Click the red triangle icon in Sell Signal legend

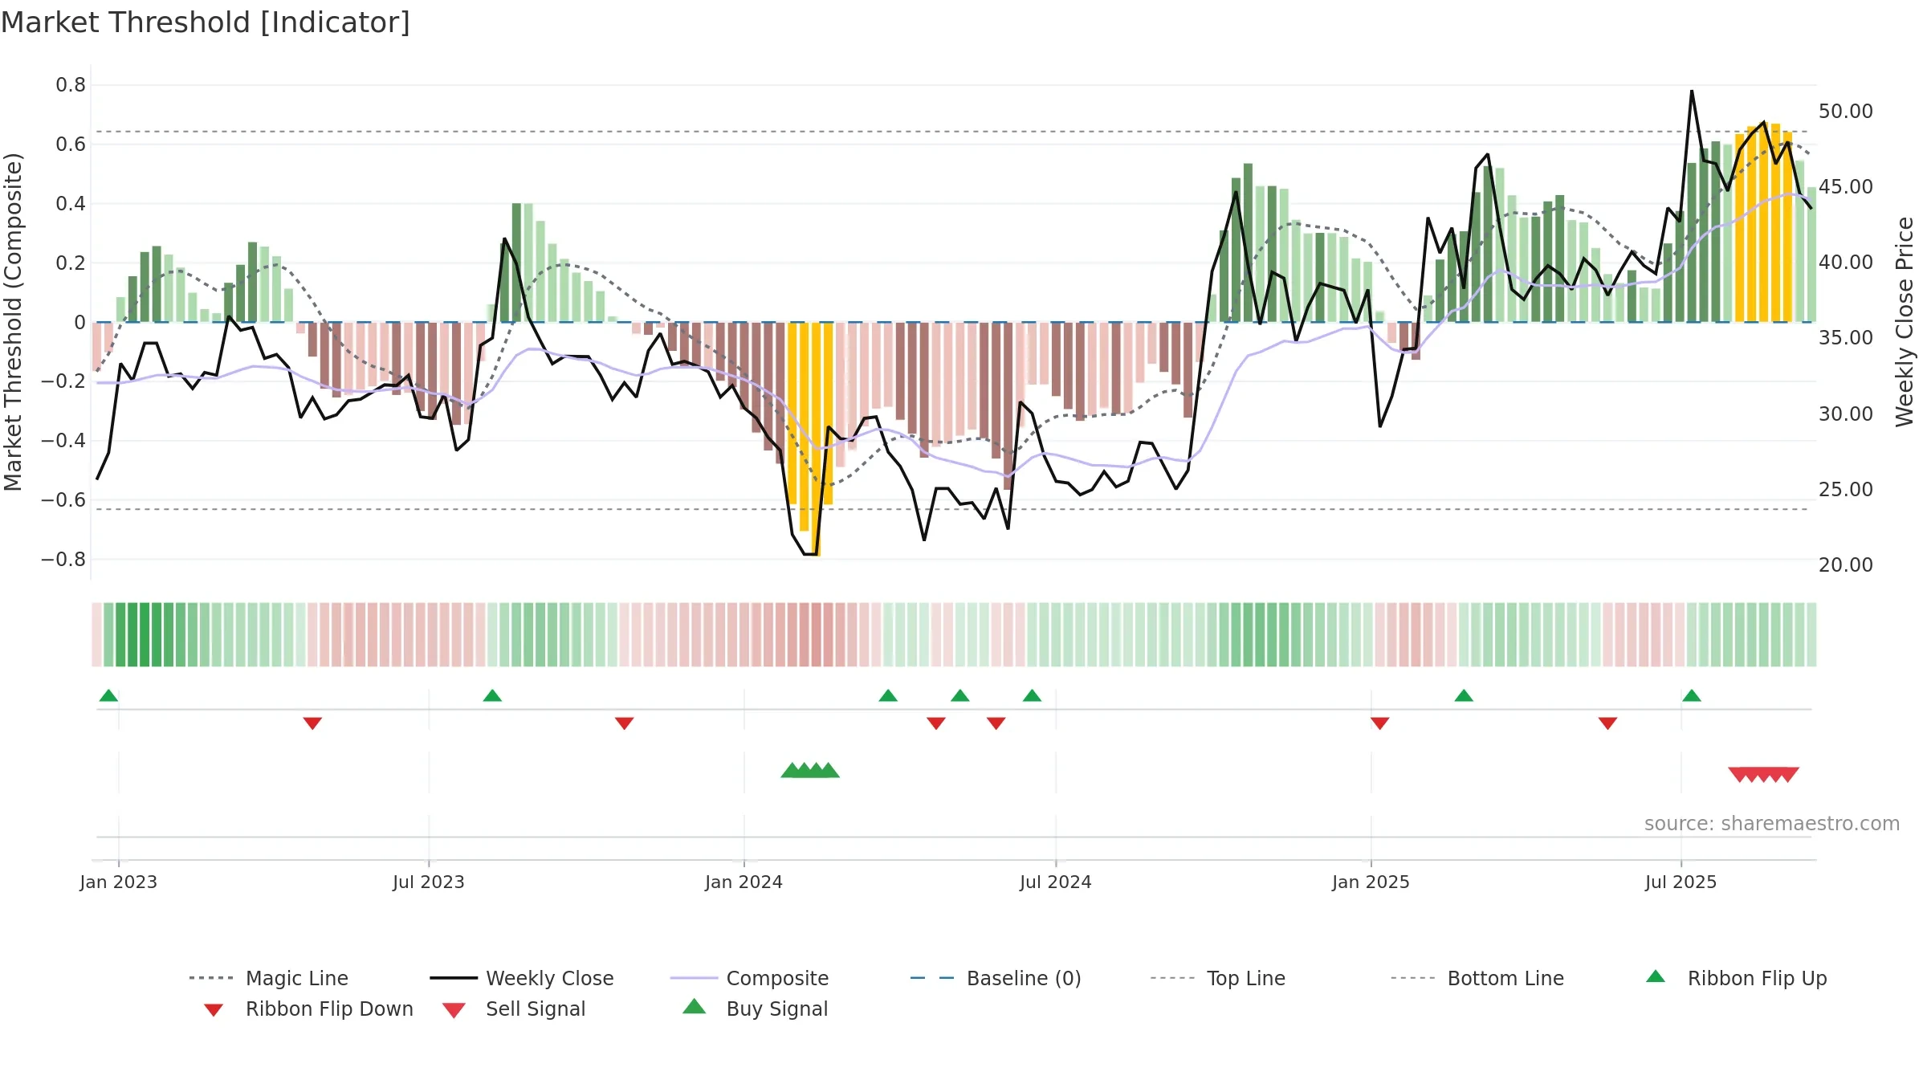[454, 1010]
